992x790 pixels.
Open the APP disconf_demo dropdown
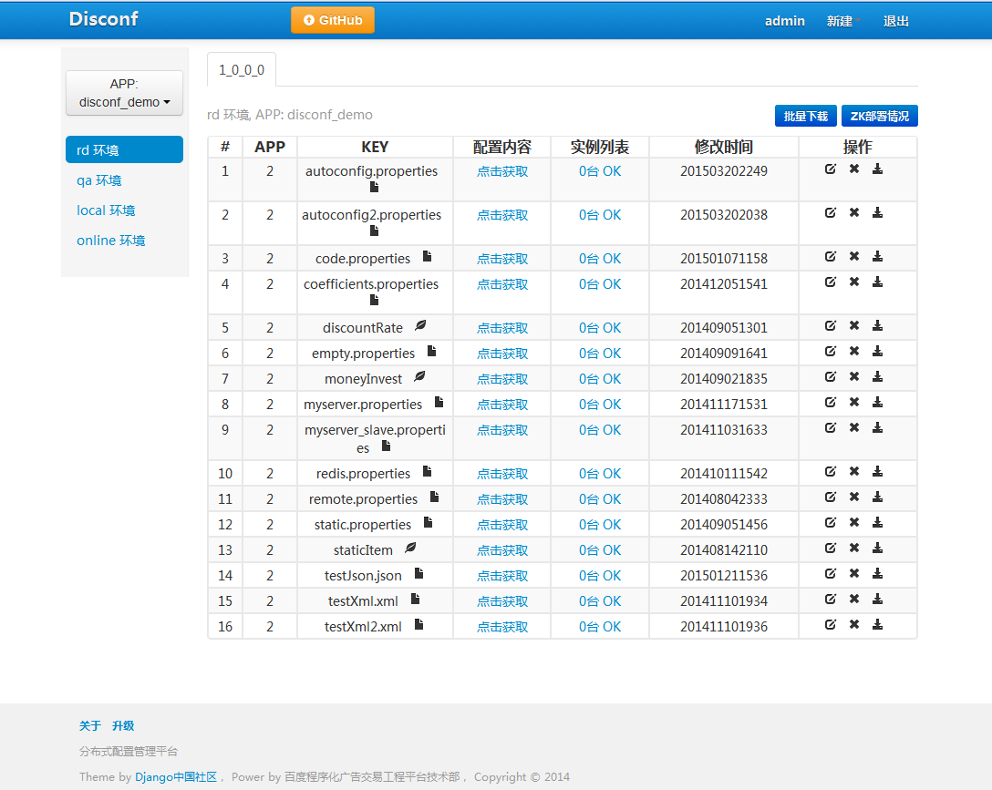point(124,93)
